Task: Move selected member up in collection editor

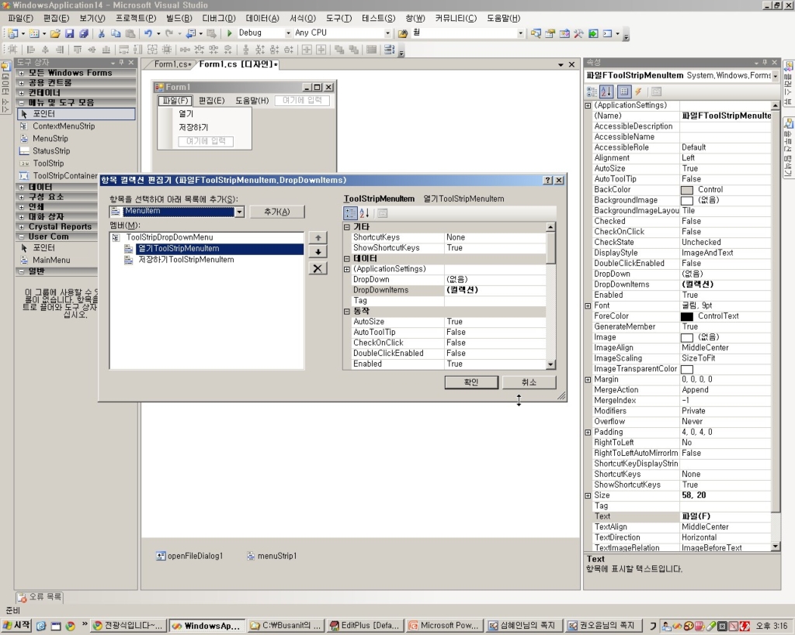Action: click(318, 237)
